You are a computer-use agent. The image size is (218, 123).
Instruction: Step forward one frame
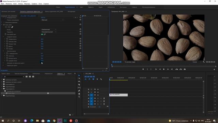coord(168,69)
